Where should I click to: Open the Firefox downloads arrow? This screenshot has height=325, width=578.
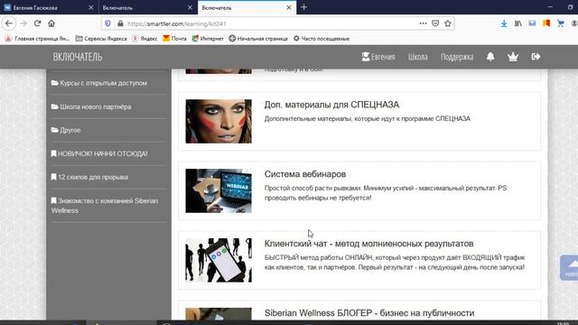tap(504, 23)
